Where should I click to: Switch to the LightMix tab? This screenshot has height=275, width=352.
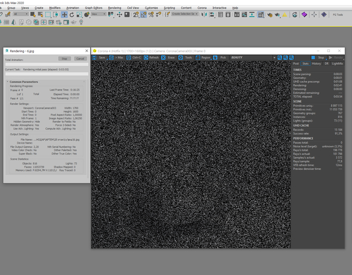click(x=337, y=64)
